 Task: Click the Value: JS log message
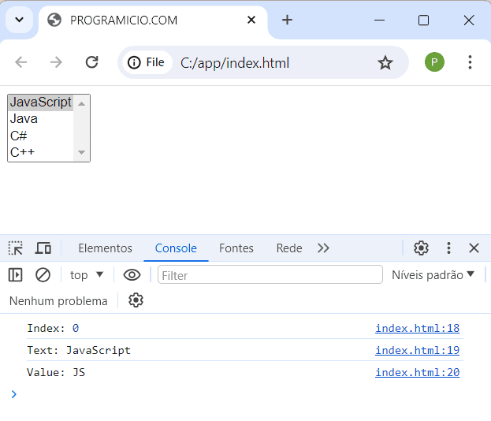(x=56, y=372)
